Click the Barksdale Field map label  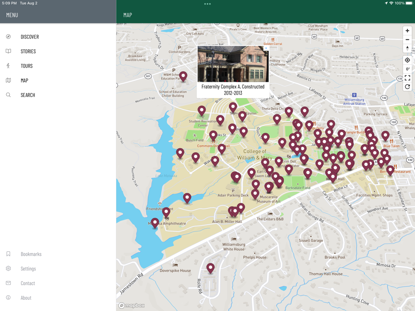point(298,188)
